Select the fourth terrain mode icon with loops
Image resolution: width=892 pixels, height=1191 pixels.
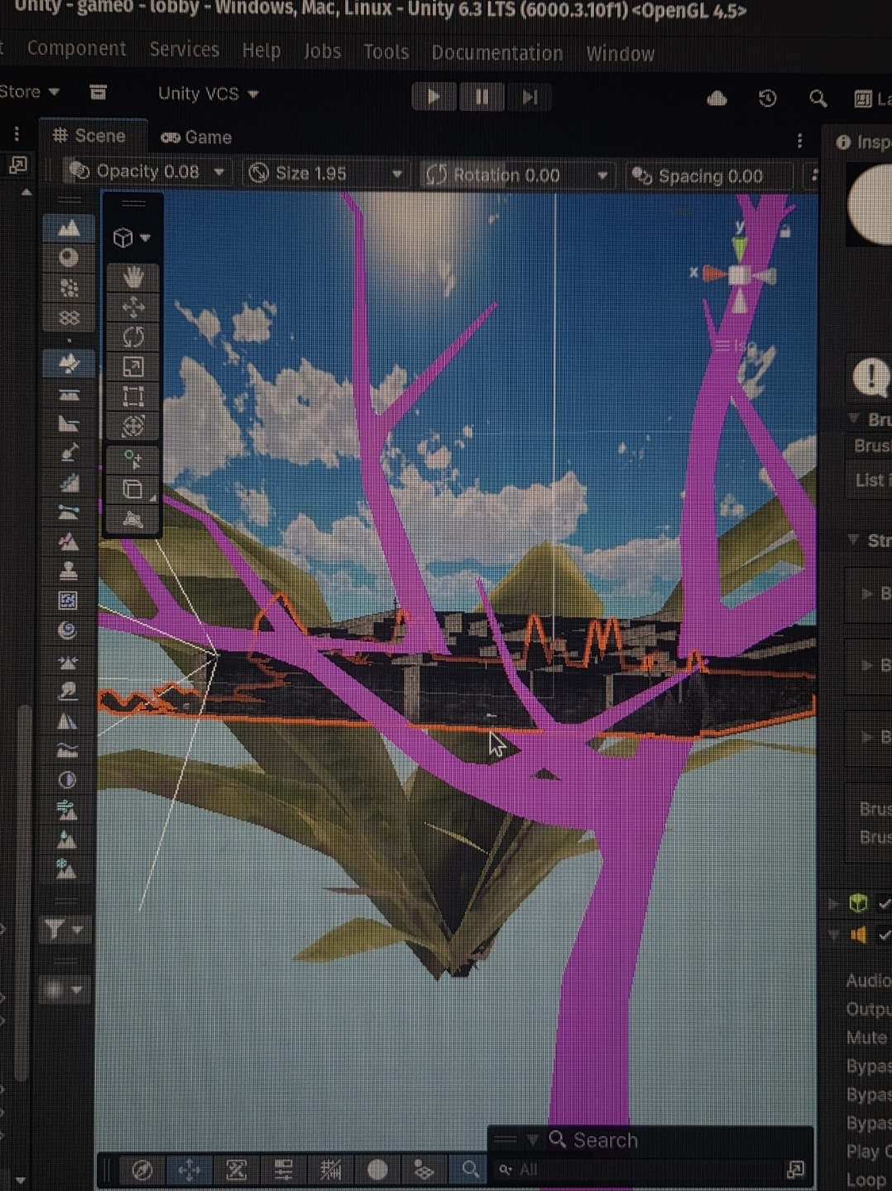click(x=69, y=318)
